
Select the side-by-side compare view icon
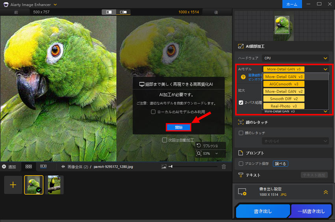[x=123, y=12]
